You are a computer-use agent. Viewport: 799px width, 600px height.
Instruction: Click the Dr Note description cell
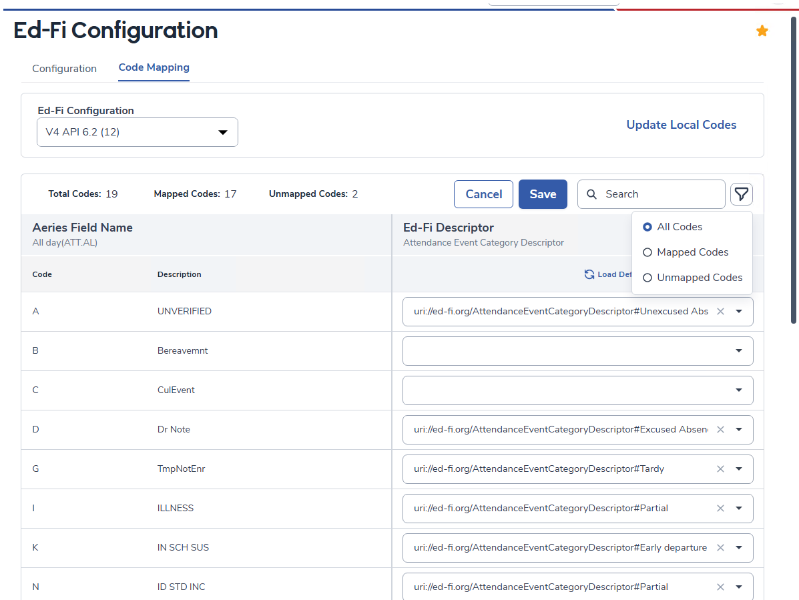tap(174, 429)
